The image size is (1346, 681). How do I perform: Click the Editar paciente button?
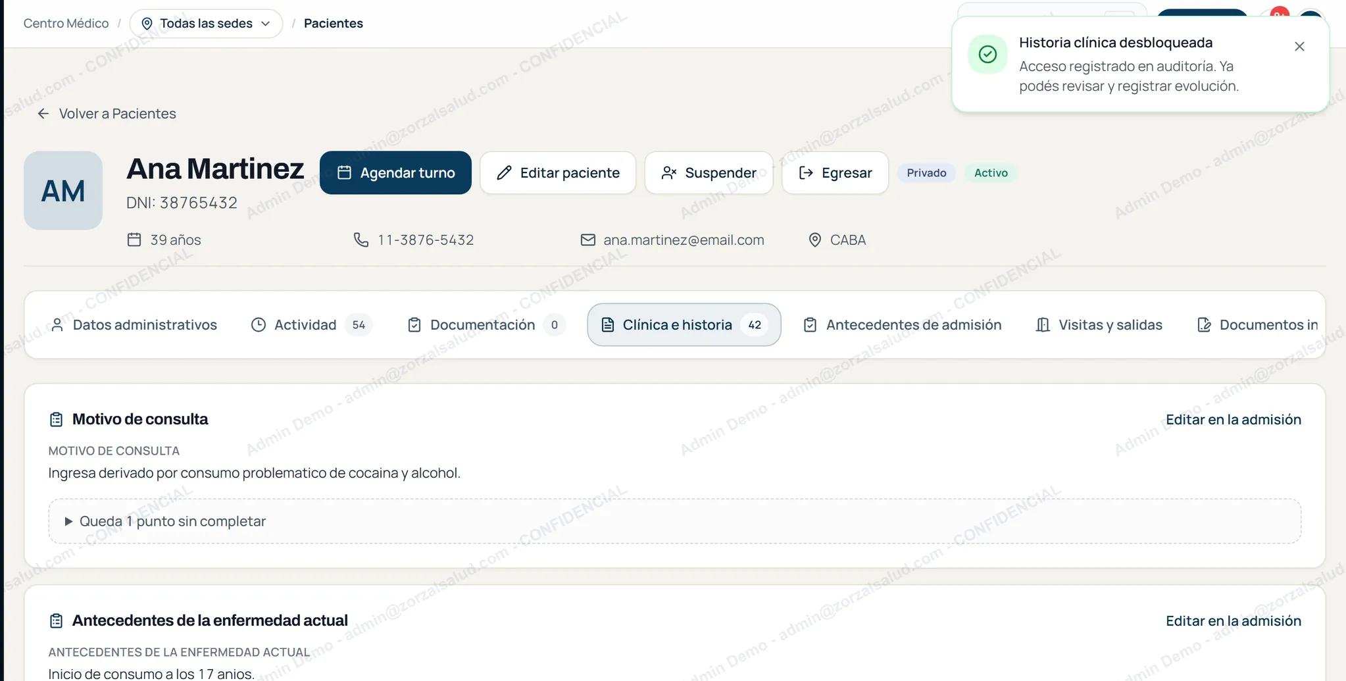coord(558,173)
